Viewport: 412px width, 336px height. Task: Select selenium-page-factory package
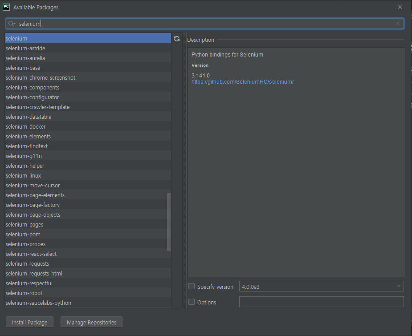(88, 205)
